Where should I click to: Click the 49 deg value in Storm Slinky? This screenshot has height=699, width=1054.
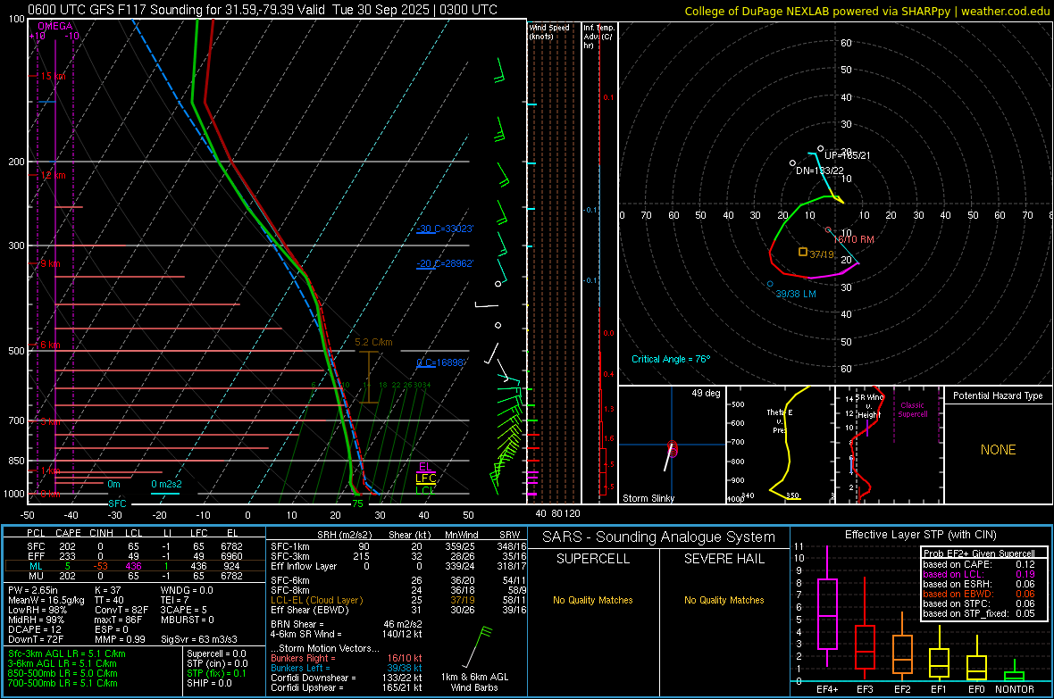coord(706,393)
